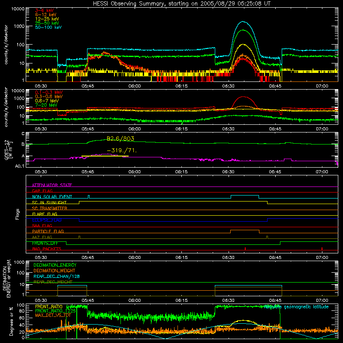Click the NON_SOLAR_EVENT raised step near 06:35
This screenshot has height=343, width=343.
tap(245, 196)
